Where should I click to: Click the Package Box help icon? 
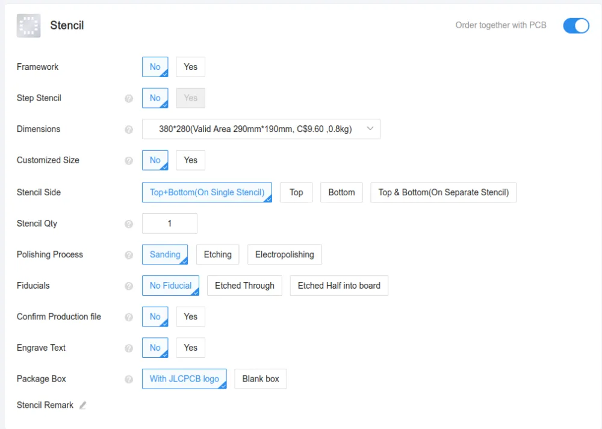(x=129, y=380)
